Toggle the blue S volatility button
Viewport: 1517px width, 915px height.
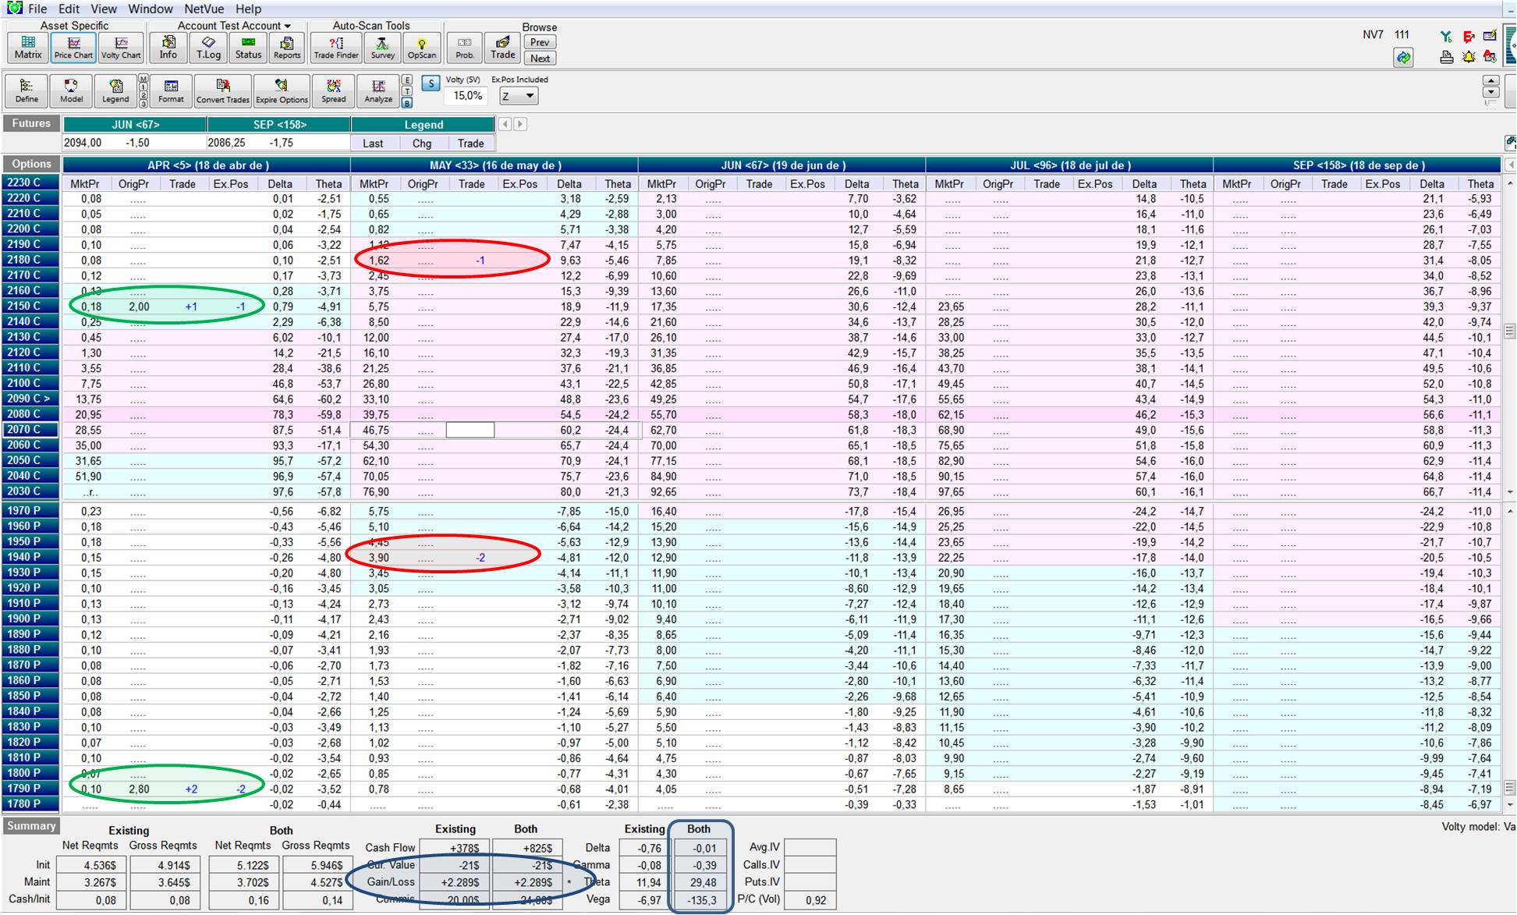click(x=431, y=83)
